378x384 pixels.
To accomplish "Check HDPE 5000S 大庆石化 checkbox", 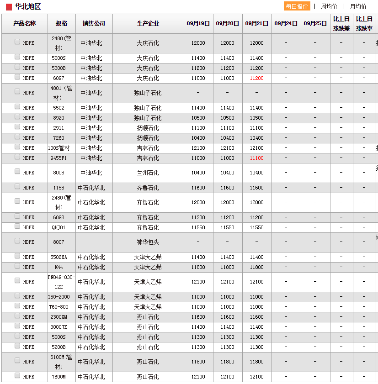I will coord(17,57).
